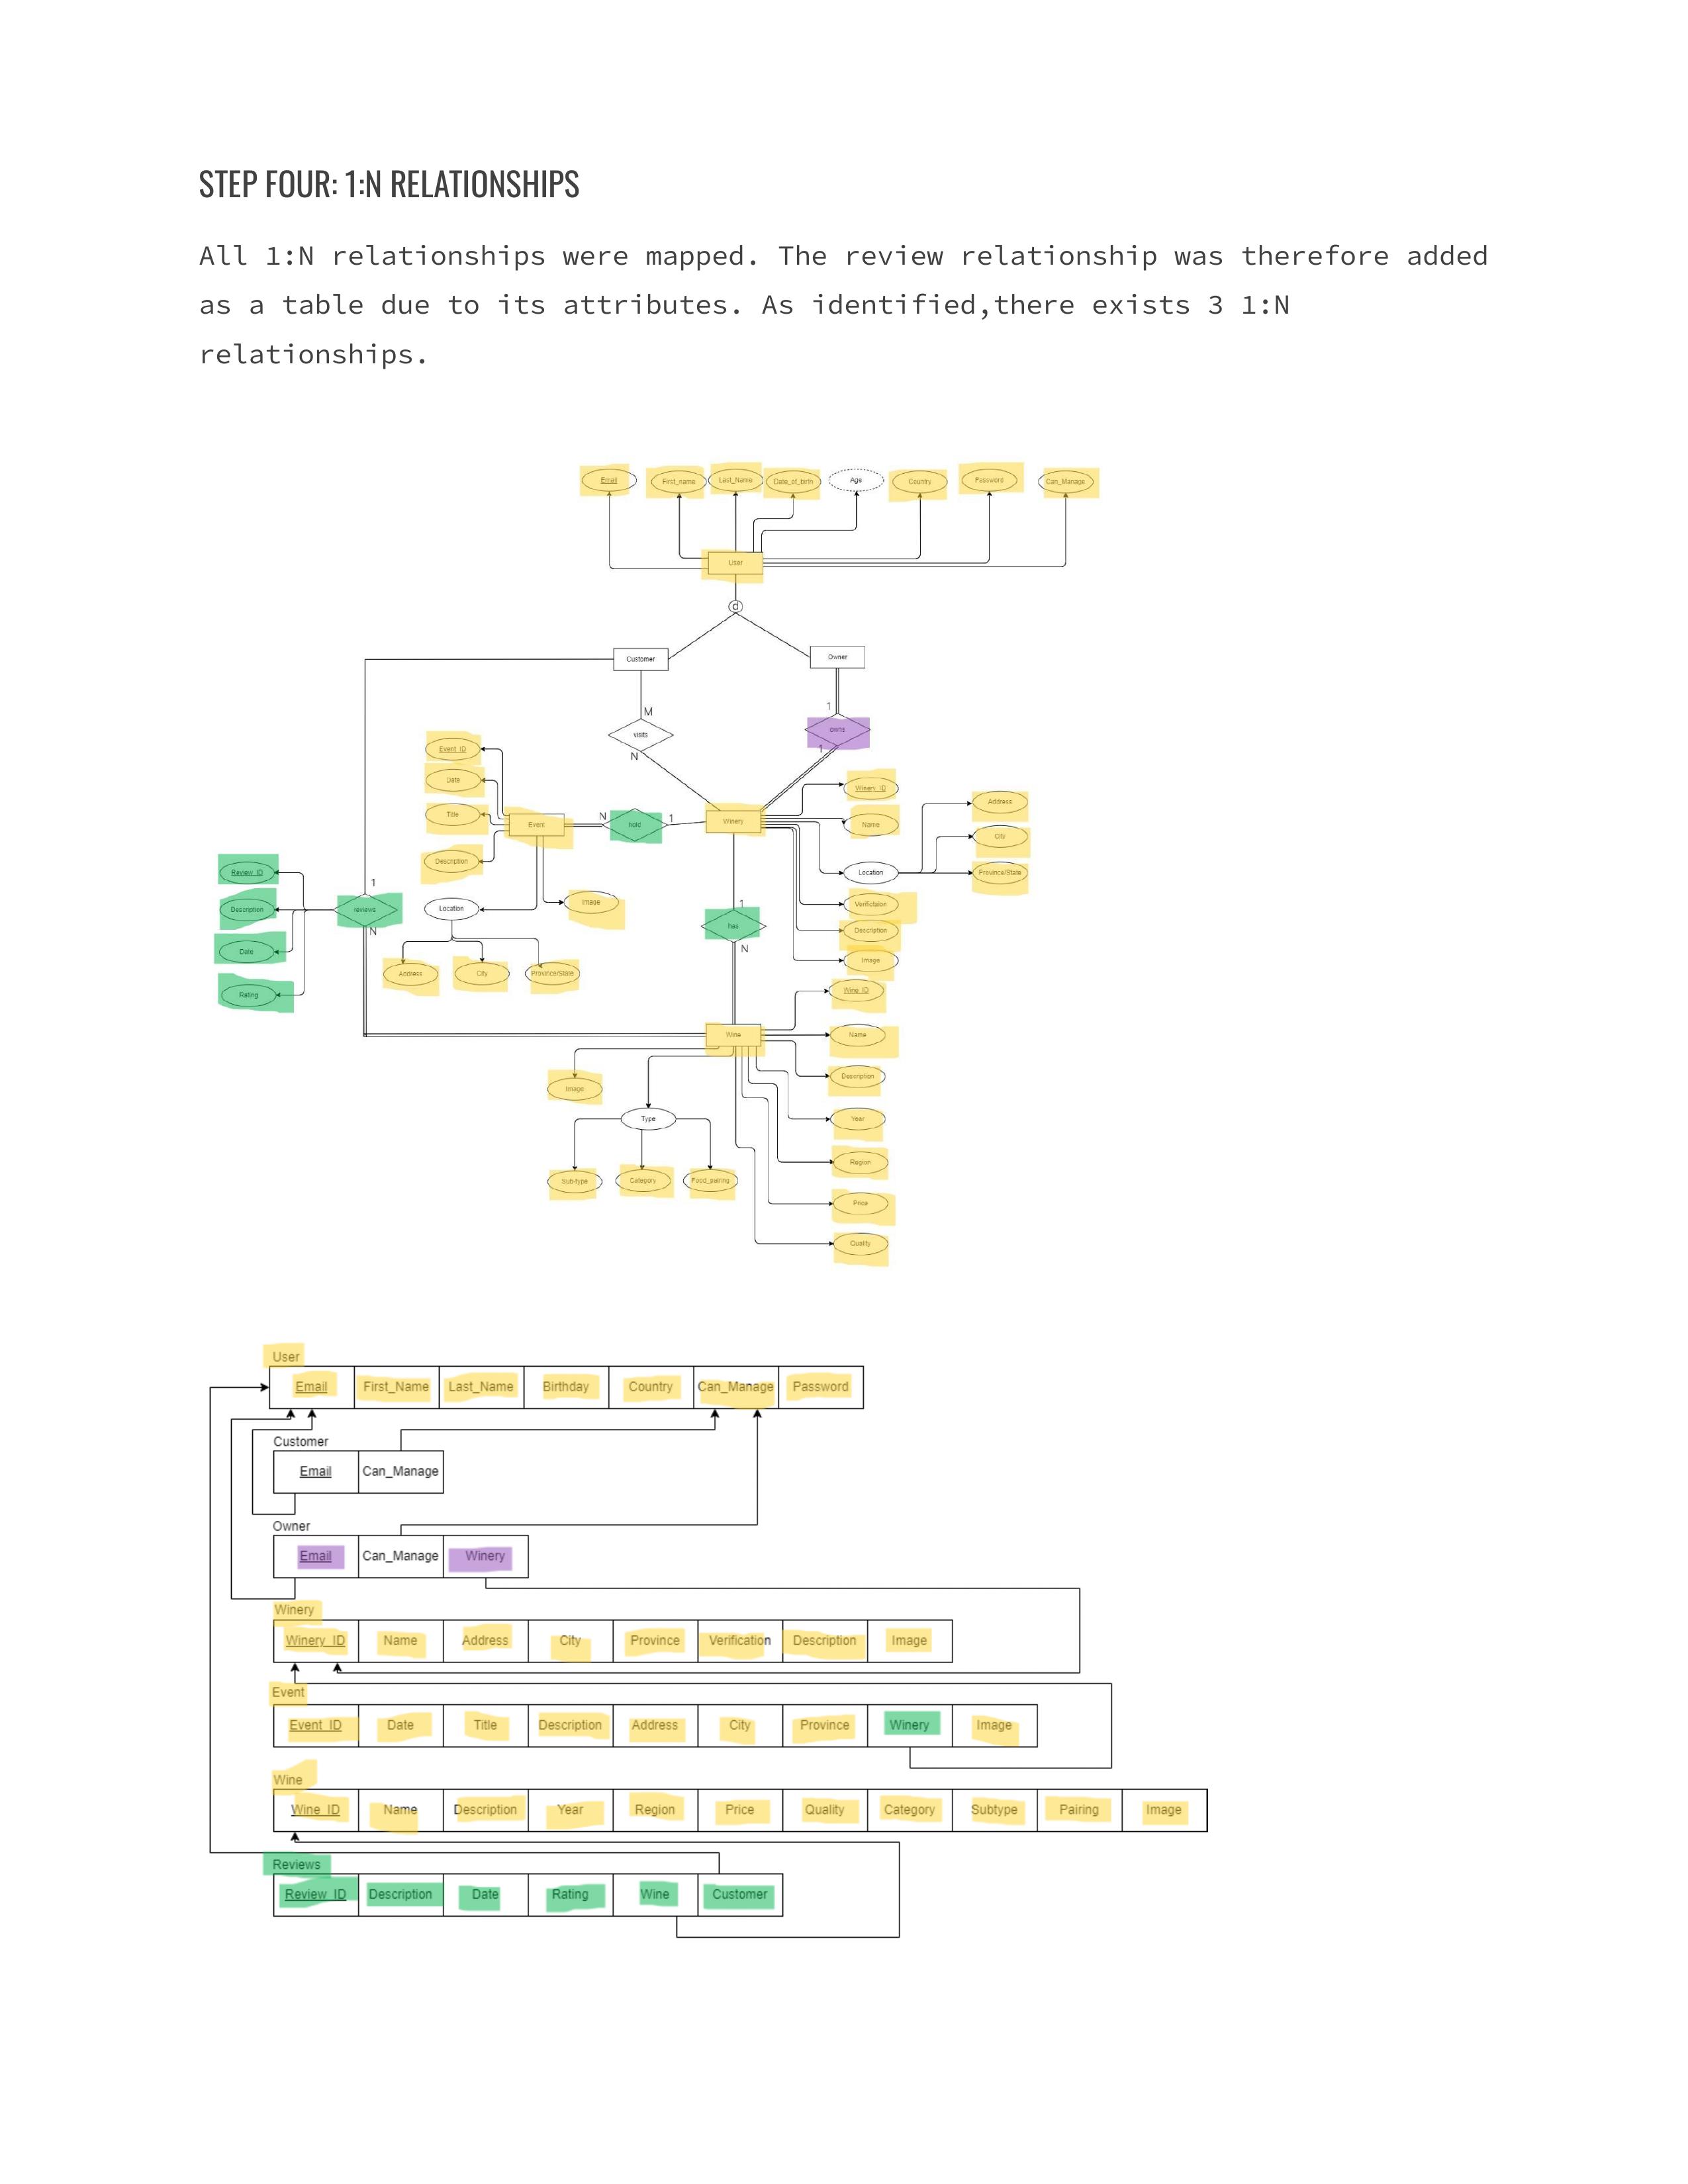1688x2184 pixels.
Task: Click the white 'visits' relationship diamond
Action: click(640, 735)
